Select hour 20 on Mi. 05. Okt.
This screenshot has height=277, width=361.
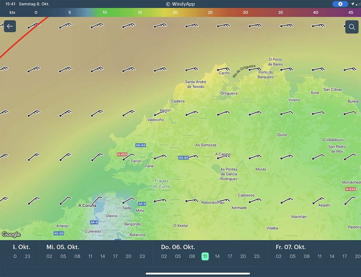128,257
